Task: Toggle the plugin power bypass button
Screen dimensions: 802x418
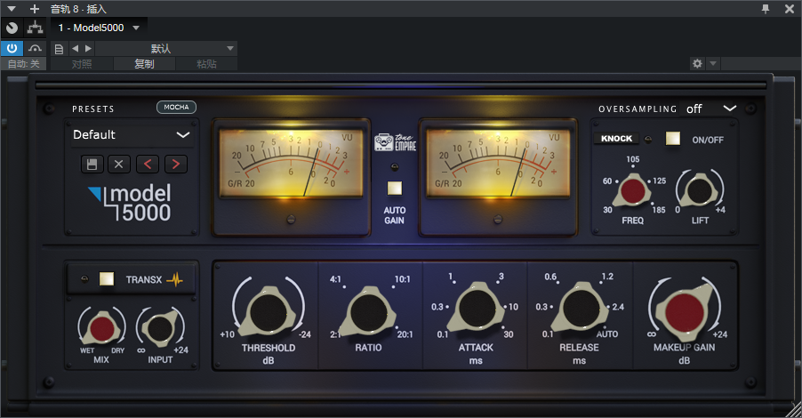Action: click(x=12, y=49)
